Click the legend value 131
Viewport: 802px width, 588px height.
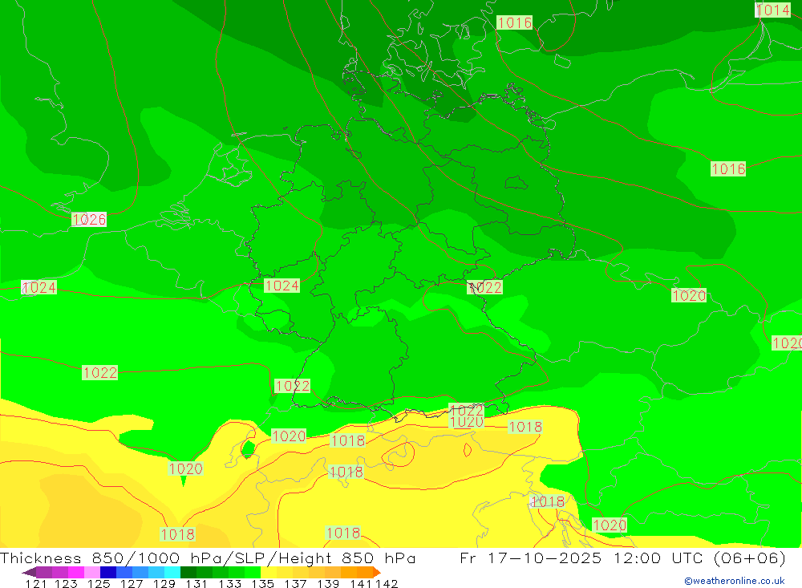pyautogui.click(x=196, y=583)
